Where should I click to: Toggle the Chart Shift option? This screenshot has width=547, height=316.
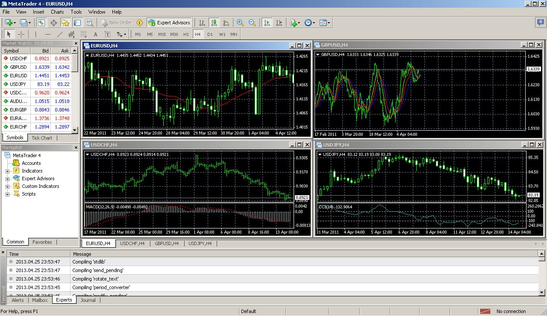pyautogui.click(x=279, y=23)
